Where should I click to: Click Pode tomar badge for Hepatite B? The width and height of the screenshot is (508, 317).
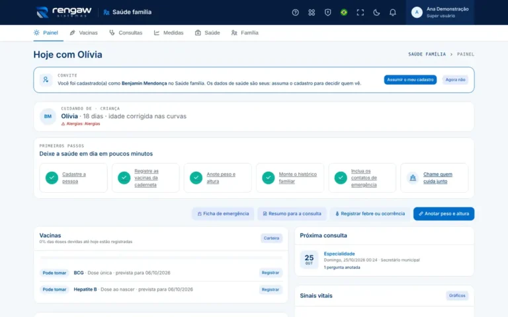point(54,289)
